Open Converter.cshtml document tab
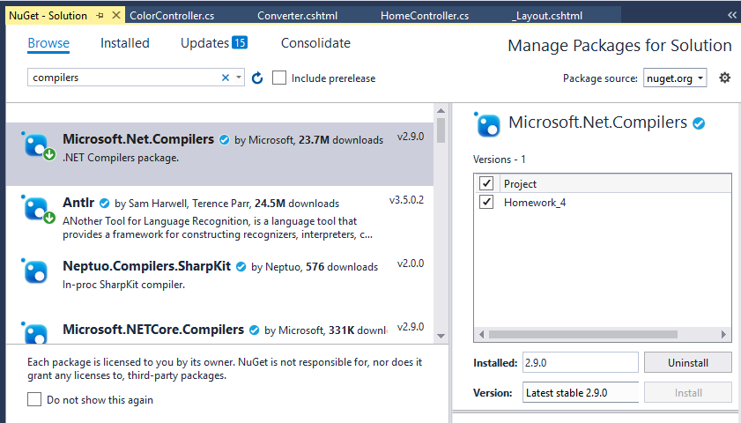 click(x=297, y=16)
